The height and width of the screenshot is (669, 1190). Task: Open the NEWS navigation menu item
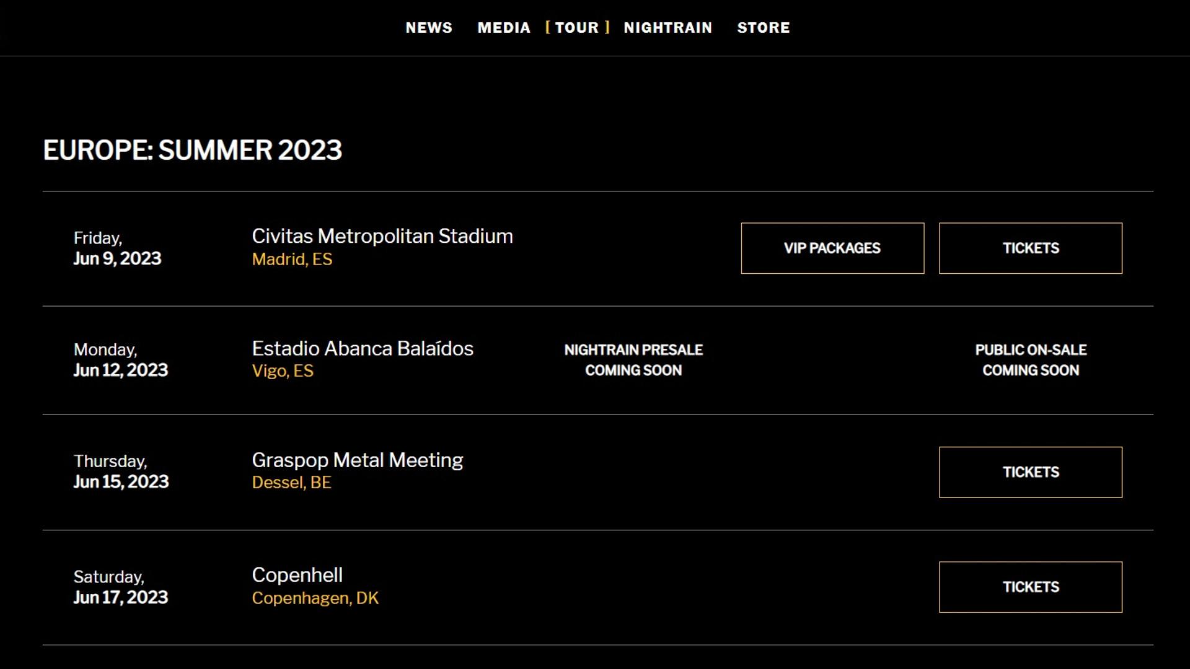click(x=429, y=27)
